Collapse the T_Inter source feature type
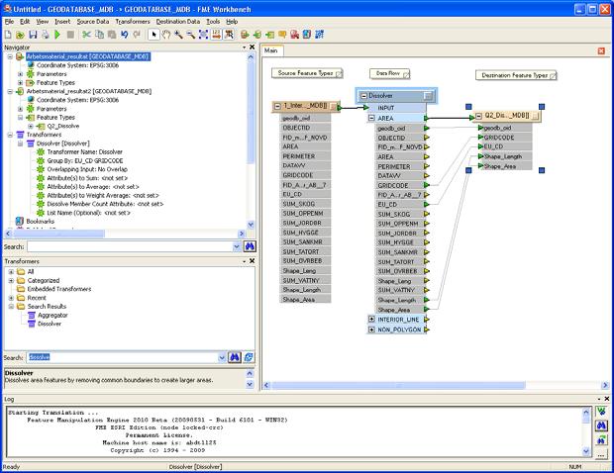Viewport: 614px width, 473px height. 277,106
